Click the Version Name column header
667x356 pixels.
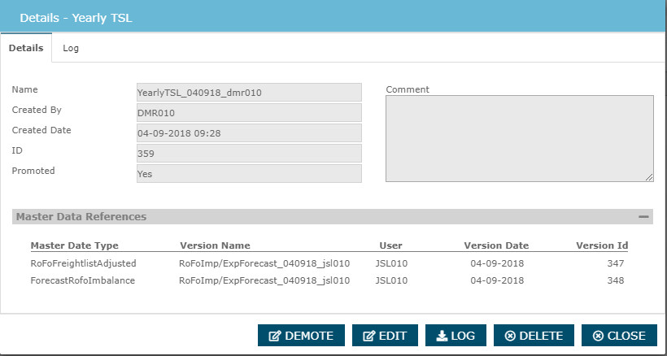click(x=215, y=245)
